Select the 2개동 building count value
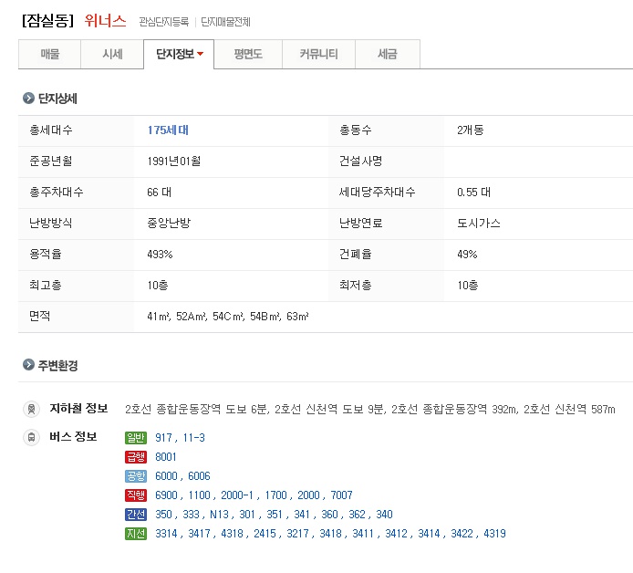This screenshot has height=573, width=633. (x=471, y=130)
